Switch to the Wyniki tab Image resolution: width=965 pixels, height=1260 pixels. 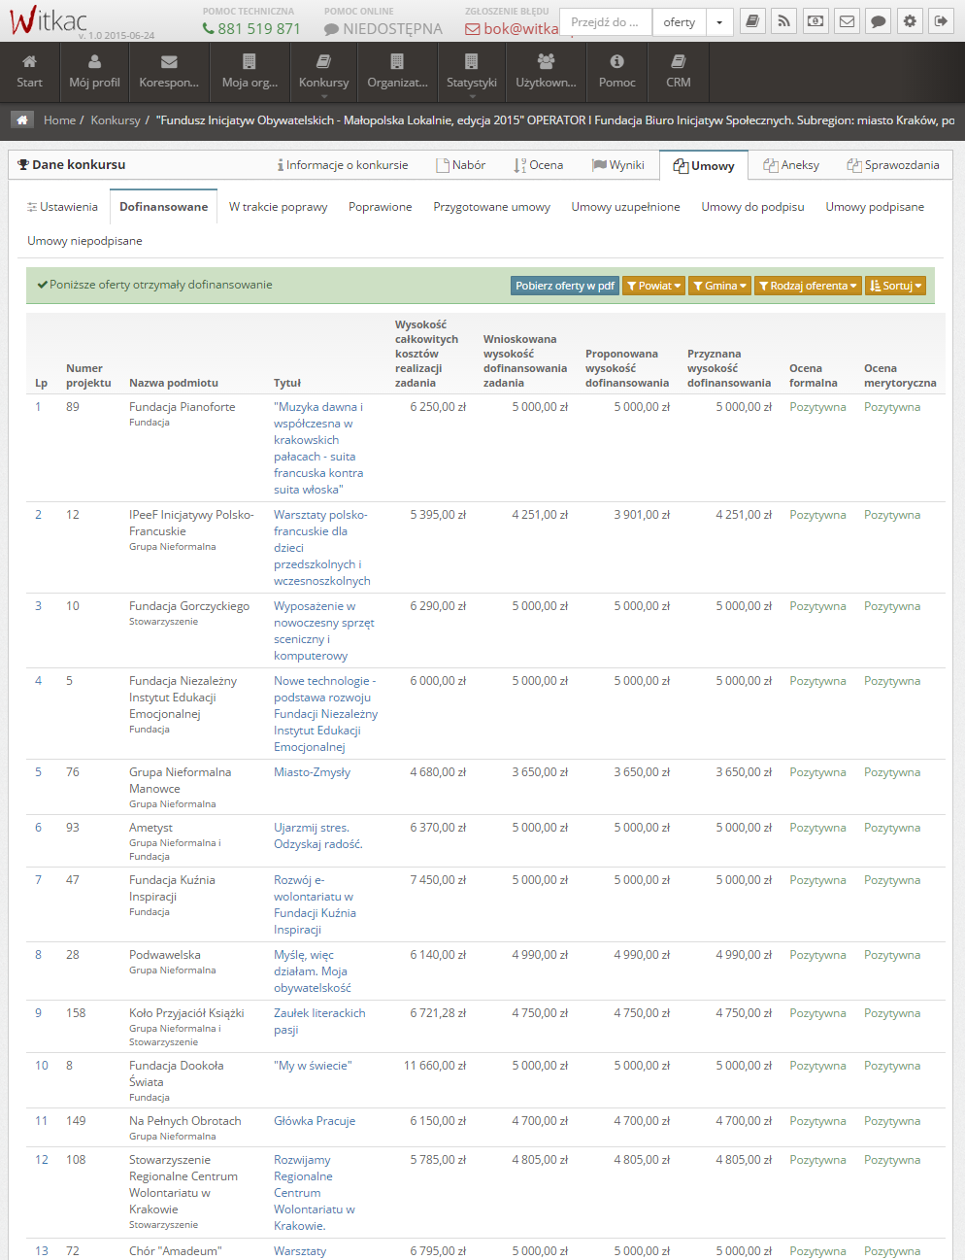click(618, 165)
